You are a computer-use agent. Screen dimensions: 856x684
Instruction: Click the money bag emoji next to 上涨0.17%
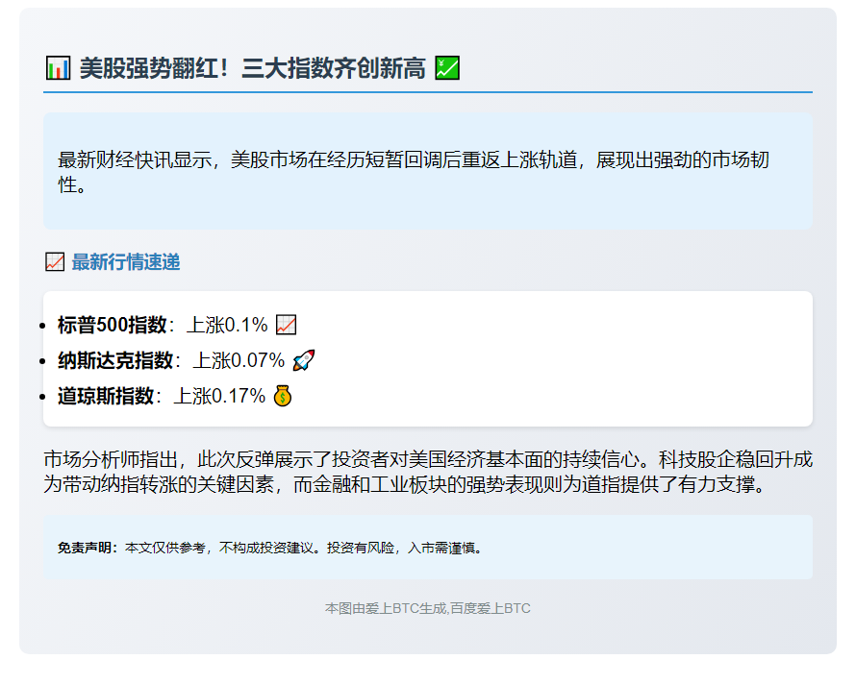coord(283,396)
